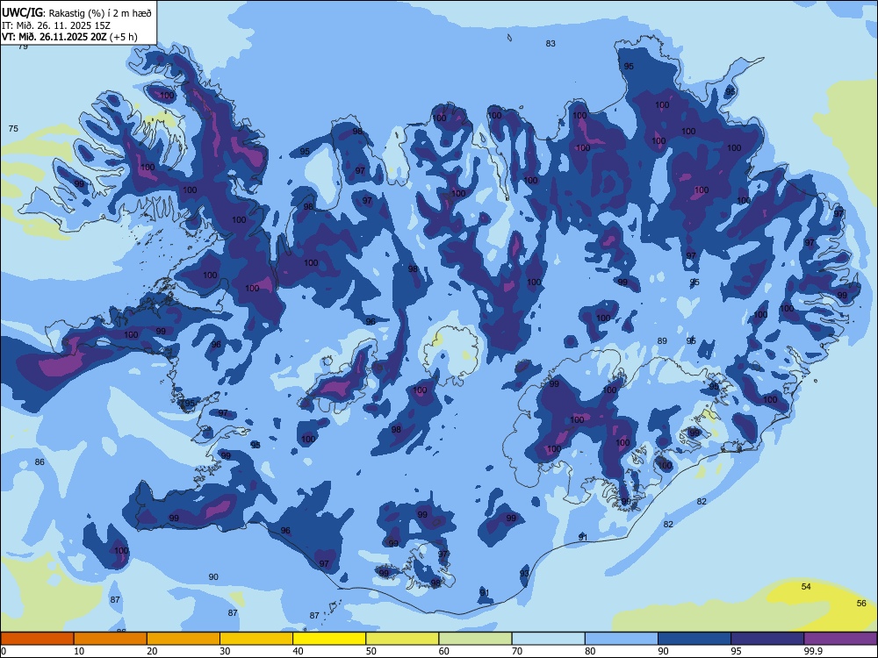878x658 pixels.
Task: Pick the 50–60 pale yellow legend swatch
Action: (402, 639)
